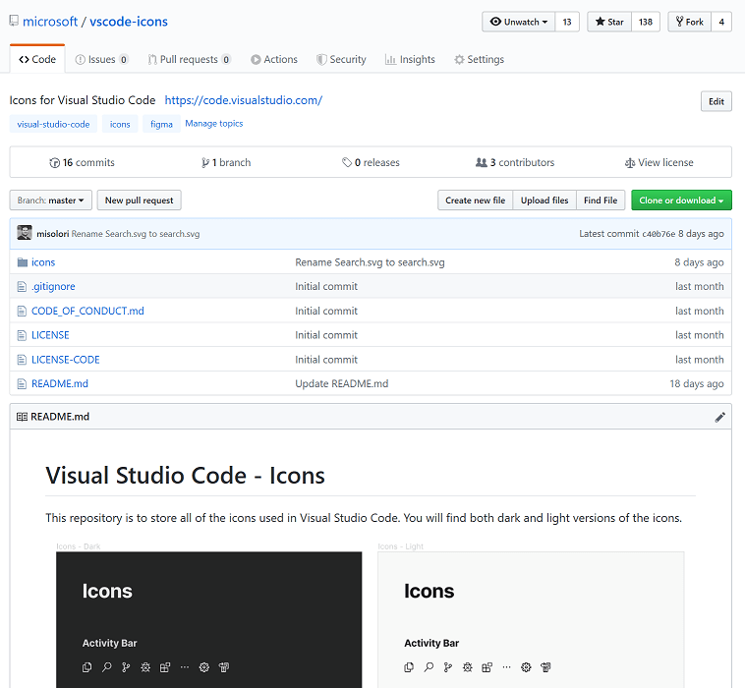
Task: Click the .gitignore file icon
Action: tap(23, 287)
